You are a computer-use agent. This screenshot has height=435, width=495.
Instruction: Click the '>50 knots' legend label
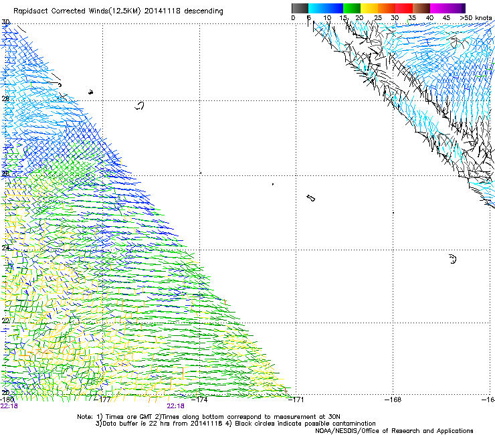[x=476, y=17]
